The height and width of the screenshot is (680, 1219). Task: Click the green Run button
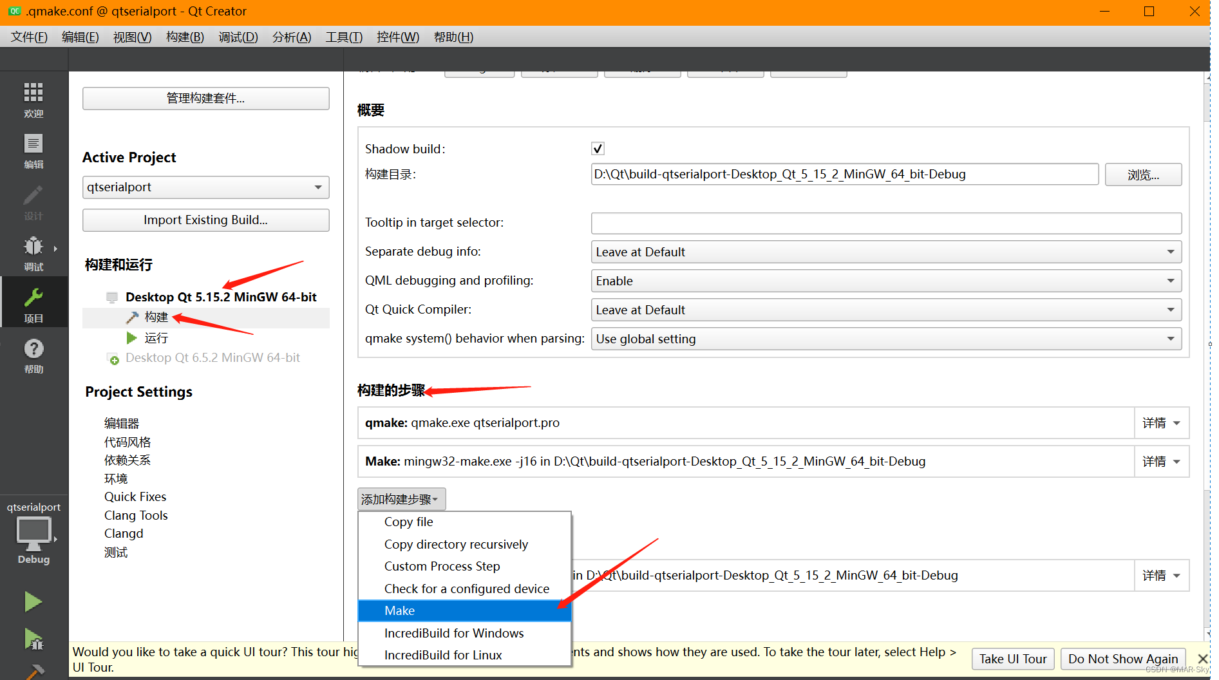tap(33, 602)
